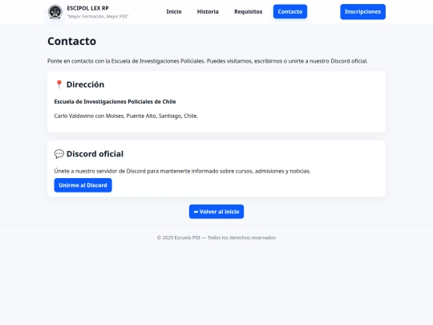Viewport: 433px width, 325px height.
Task: Click Volver al inicio button
Action: tap(216, 212)
